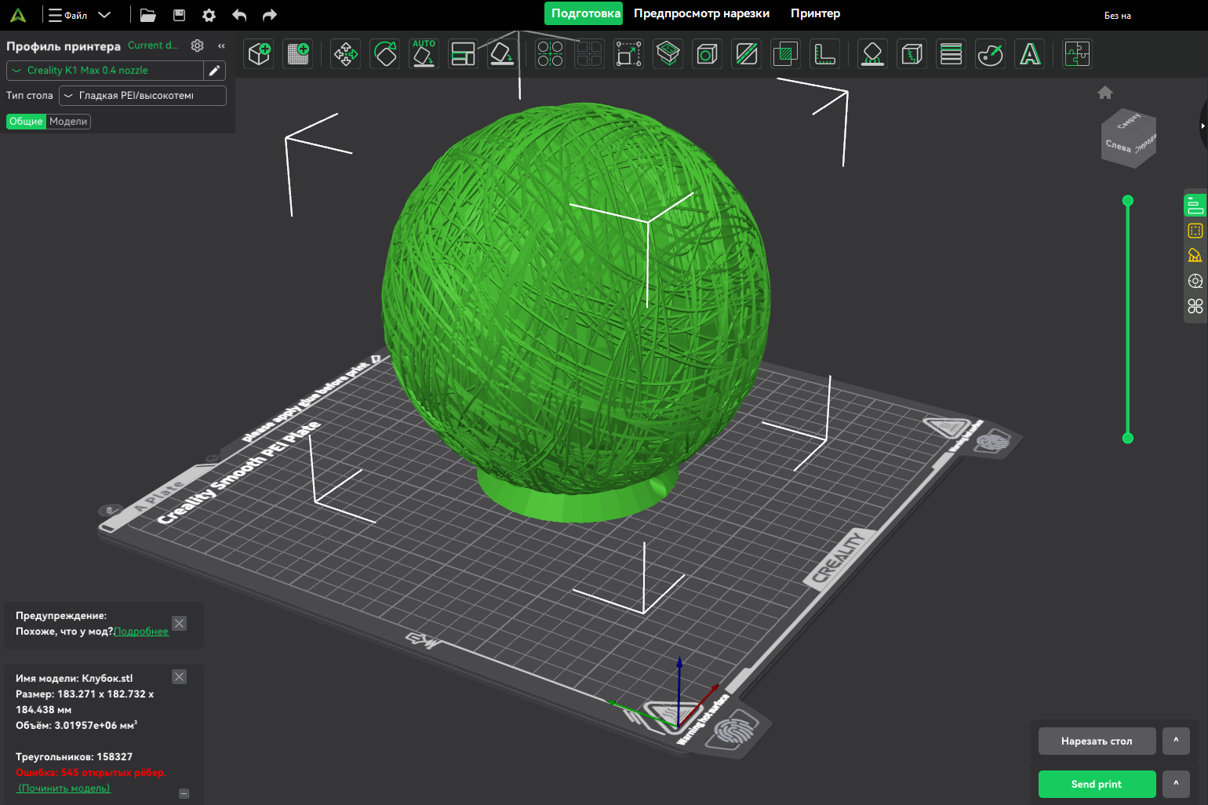Switch settings to the Общие toggle

pyautogui.click(x=26, y=122)
